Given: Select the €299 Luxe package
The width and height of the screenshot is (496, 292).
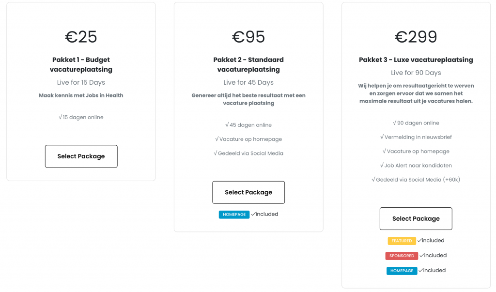Looking at the screenshot, I should point(416,218).
